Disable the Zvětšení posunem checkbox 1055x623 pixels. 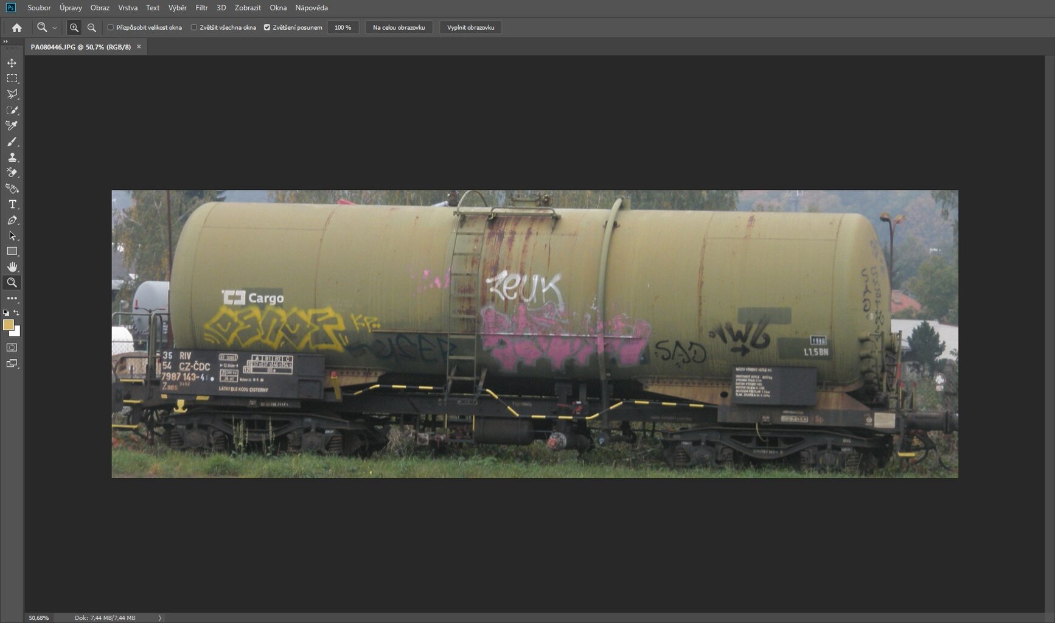(x=267, y=27)
